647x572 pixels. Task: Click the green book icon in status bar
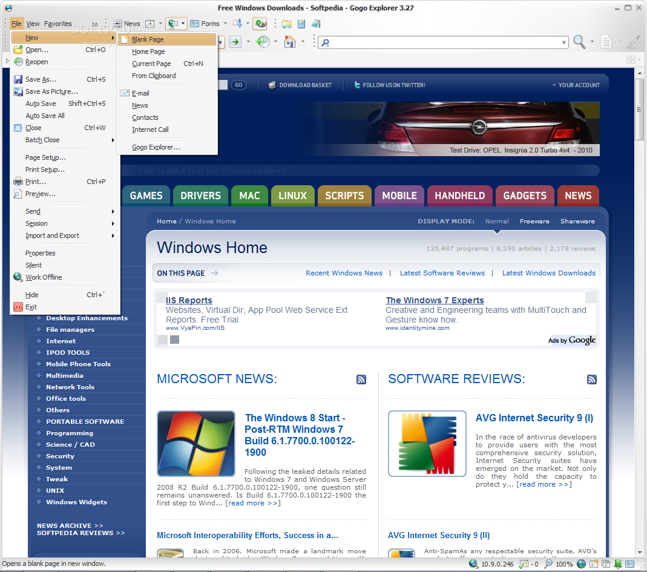coord(618,564)
